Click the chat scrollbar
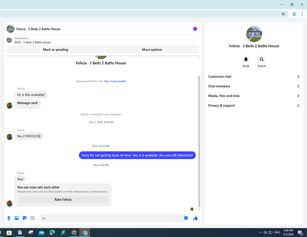Viewport: 307px width, 237px height. pyautogui.click(x=199, y=141)
